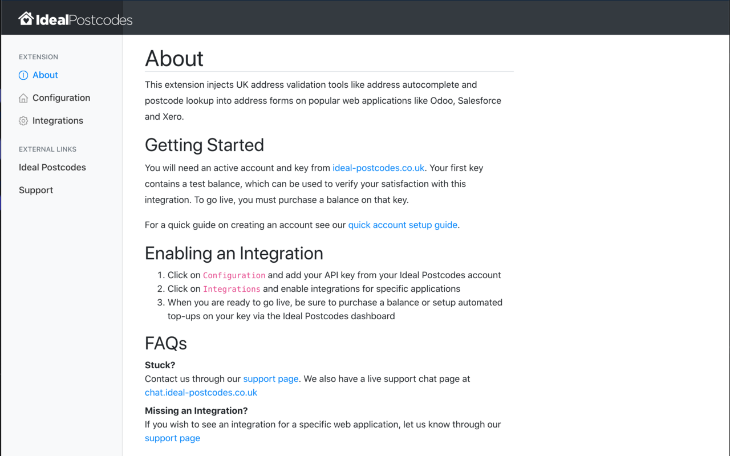Open the chat.ideal-postcodes.co.uk link
This screenshot has height=456, width=730.
tap(201, 392)
